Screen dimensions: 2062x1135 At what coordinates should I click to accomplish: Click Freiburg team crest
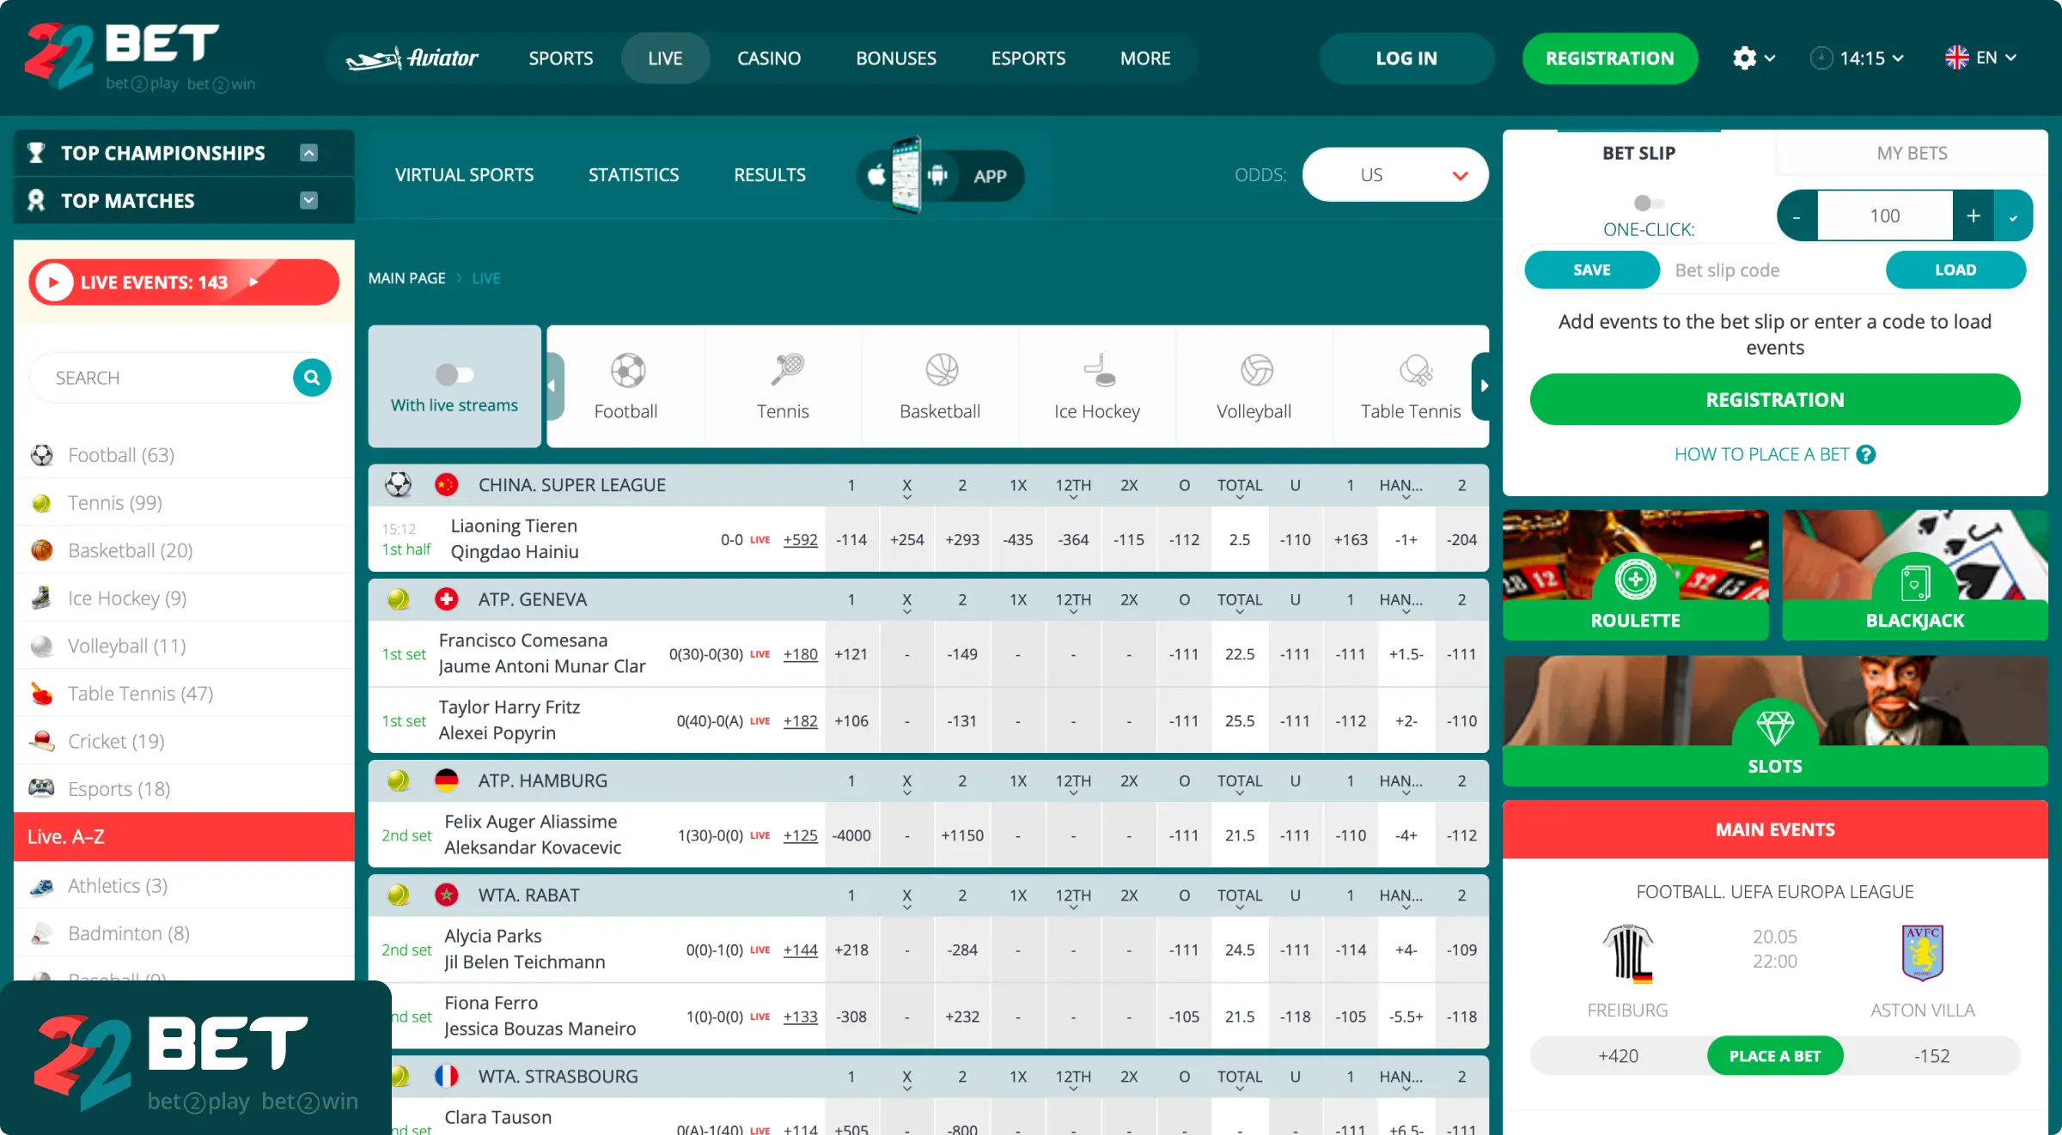click(x=1628, y=953)
